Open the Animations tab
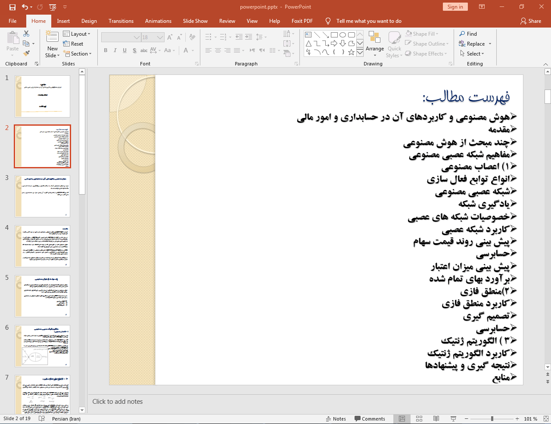Viewport: 551px width, 424px height. coord(158,21)
